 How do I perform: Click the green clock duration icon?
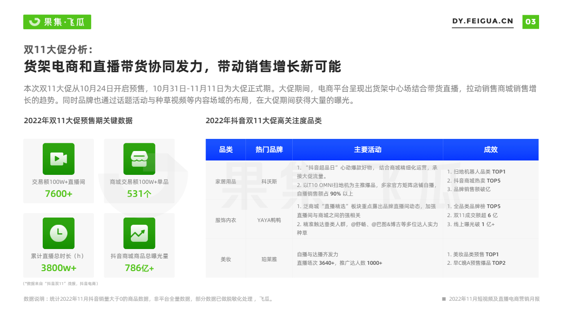pyautogui.click(x=58, y=233)
